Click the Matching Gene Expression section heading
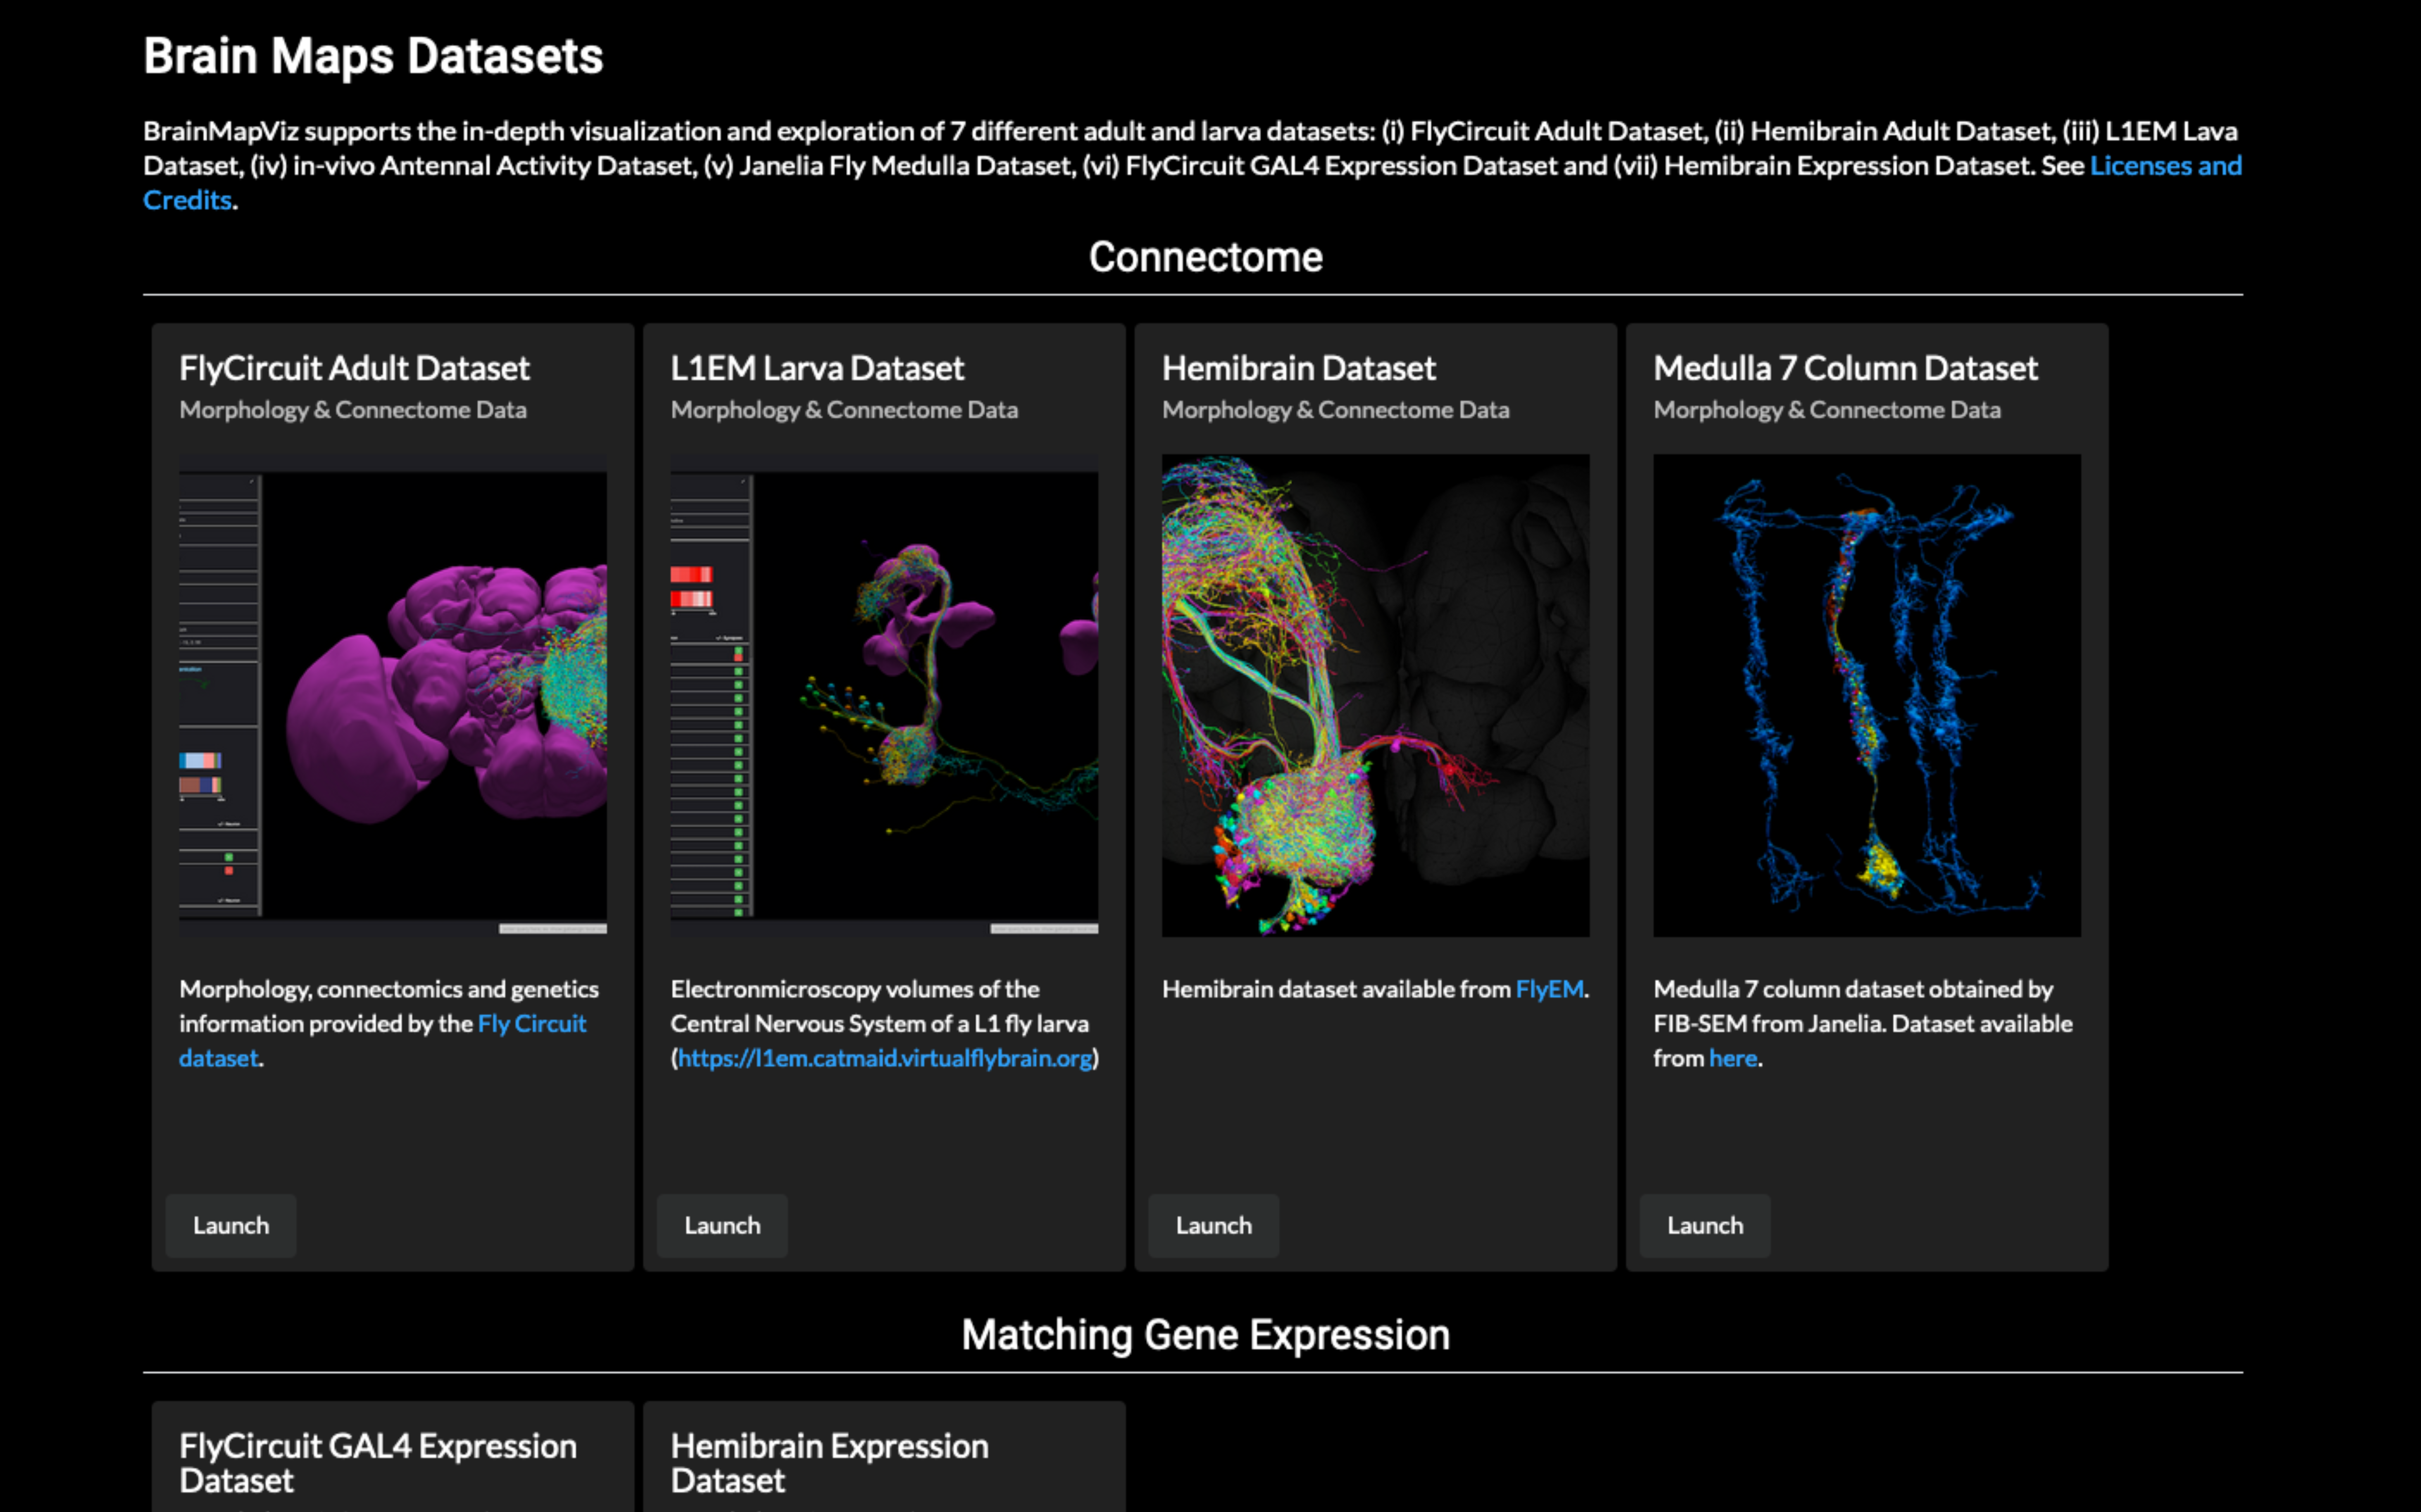 click(x=1205, y=1335)
